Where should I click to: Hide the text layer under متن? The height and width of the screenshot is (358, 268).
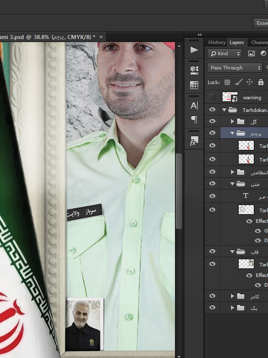212,196
